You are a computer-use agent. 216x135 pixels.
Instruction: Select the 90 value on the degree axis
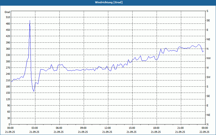[9, 106]
